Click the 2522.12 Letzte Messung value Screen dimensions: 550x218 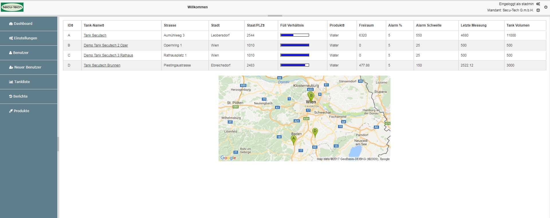(467, 65)
